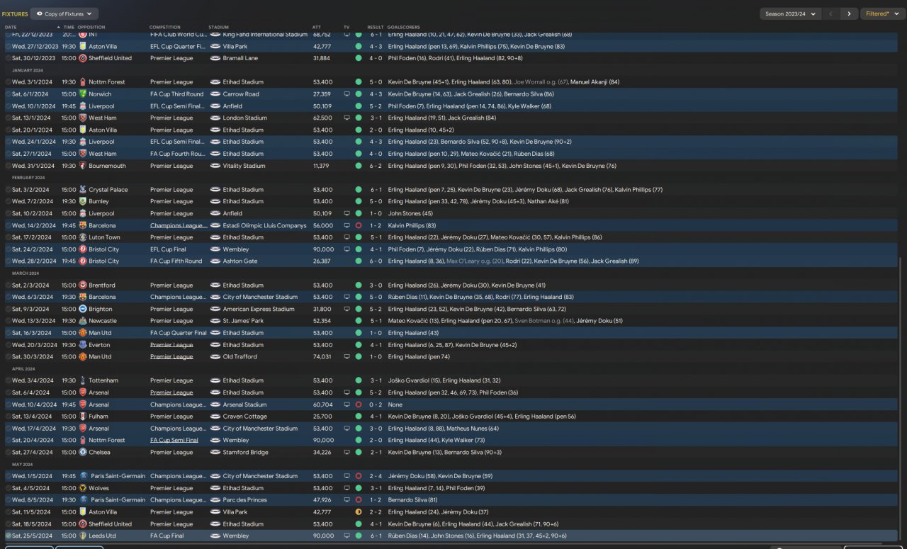Image resolution: width=907 pixels, height=549 pixels.
Task: Sort fixtures by the Competition column header
Action: [165, 28]
